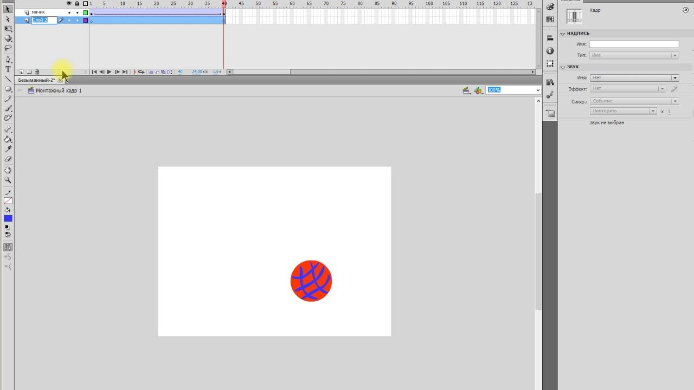Collapse the ЗВУК section
This screenshot has width=694, height=390.
coord(563,67)
